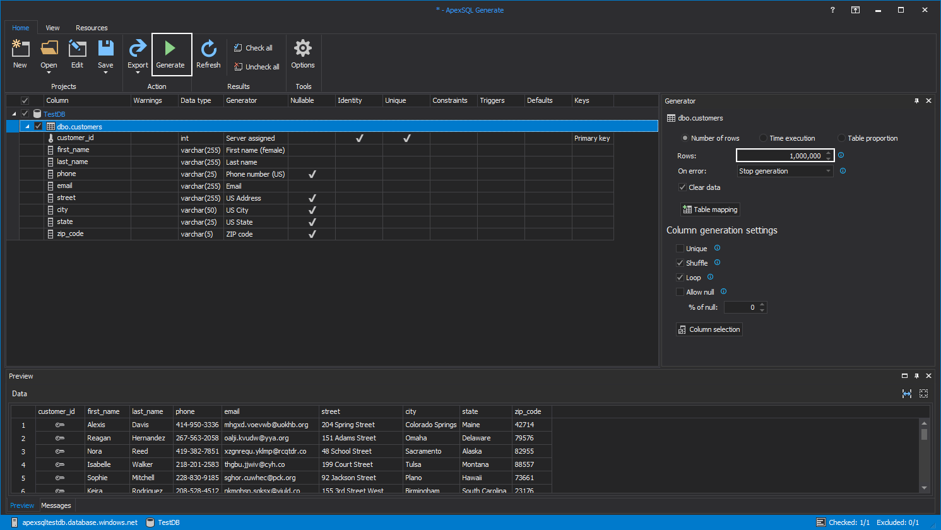The height and width of the screenshot is (530, 941).
Task: Refresh the generation results
Action: (208, 54)
